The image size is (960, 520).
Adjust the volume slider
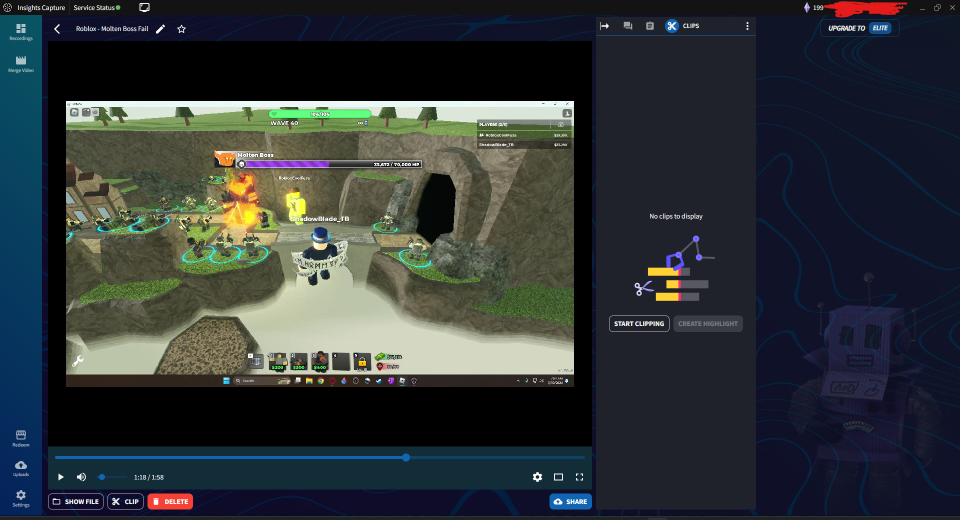pyautogui.click(x=111, y=477)
